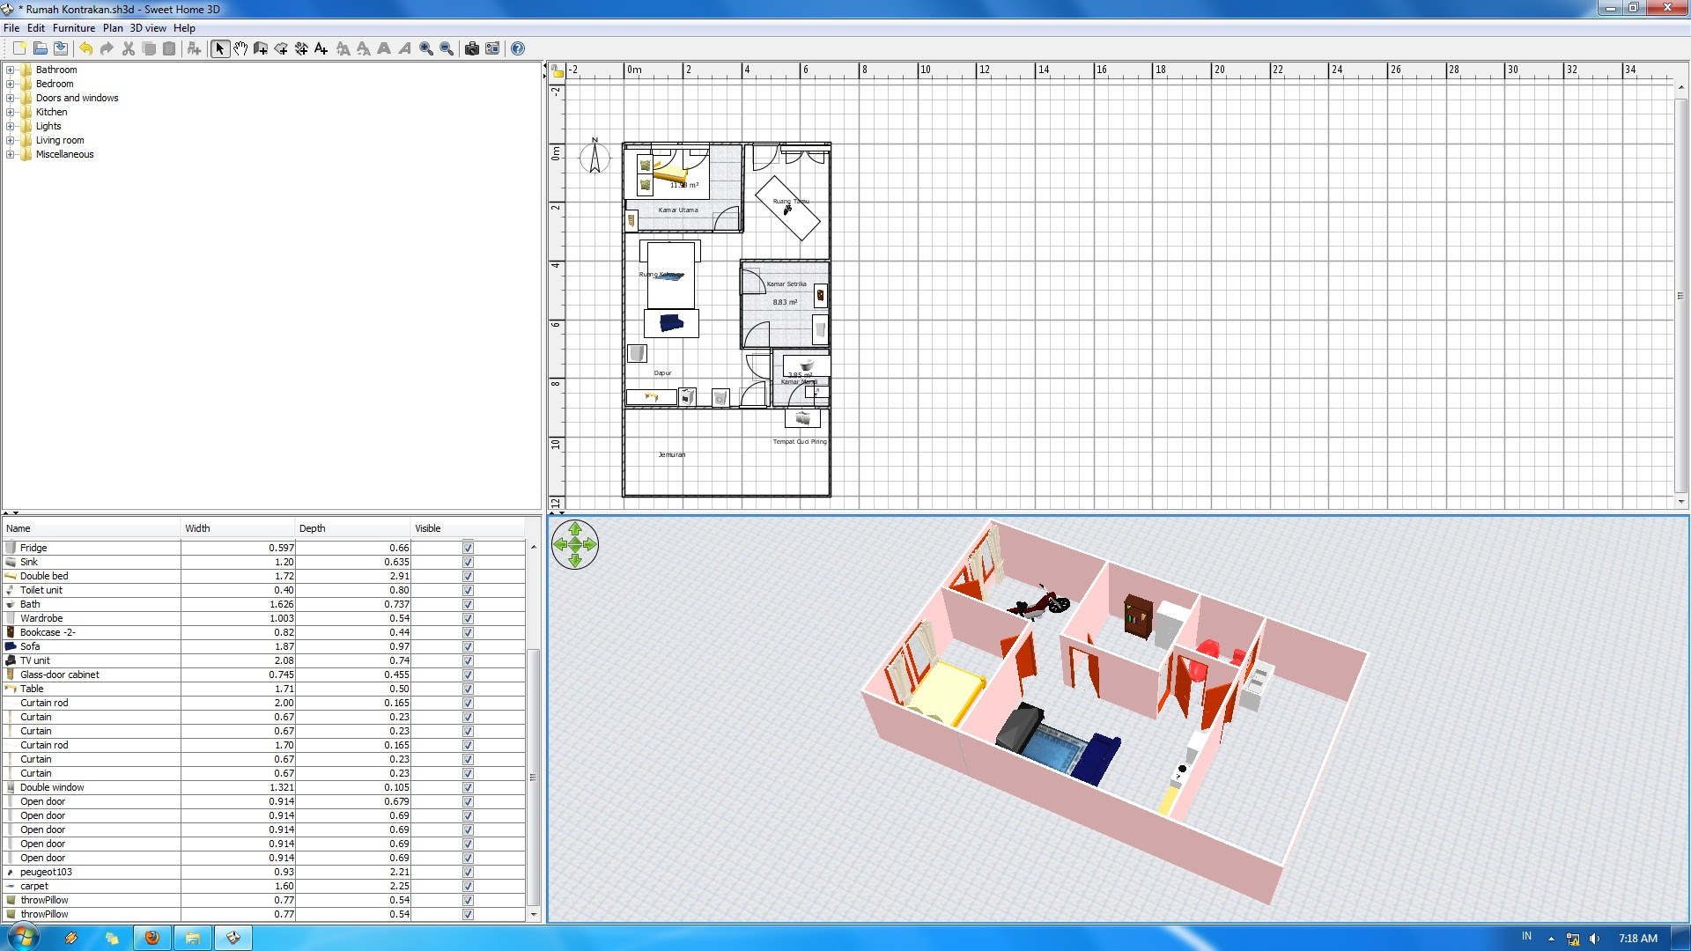1691x951 pixels.
Task: Toggle carpet visibility checkbox
Action: pos(468,886)
